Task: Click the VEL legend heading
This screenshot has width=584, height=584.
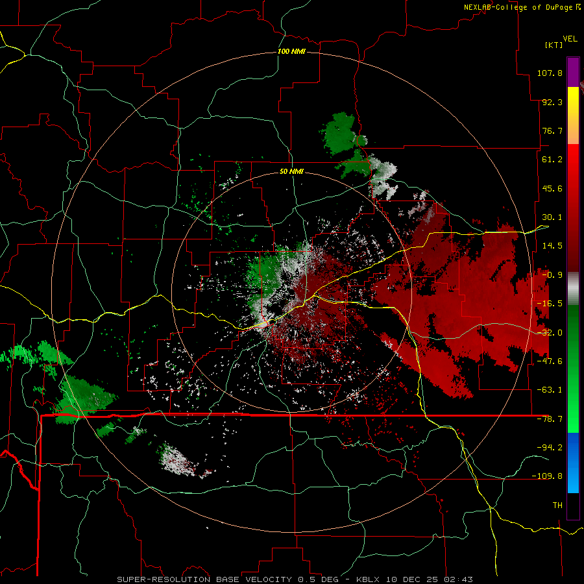Action: [570, 39]
